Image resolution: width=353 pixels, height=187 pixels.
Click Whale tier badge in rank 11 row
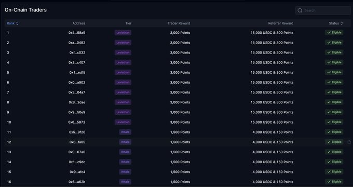(x=125, y=132)
